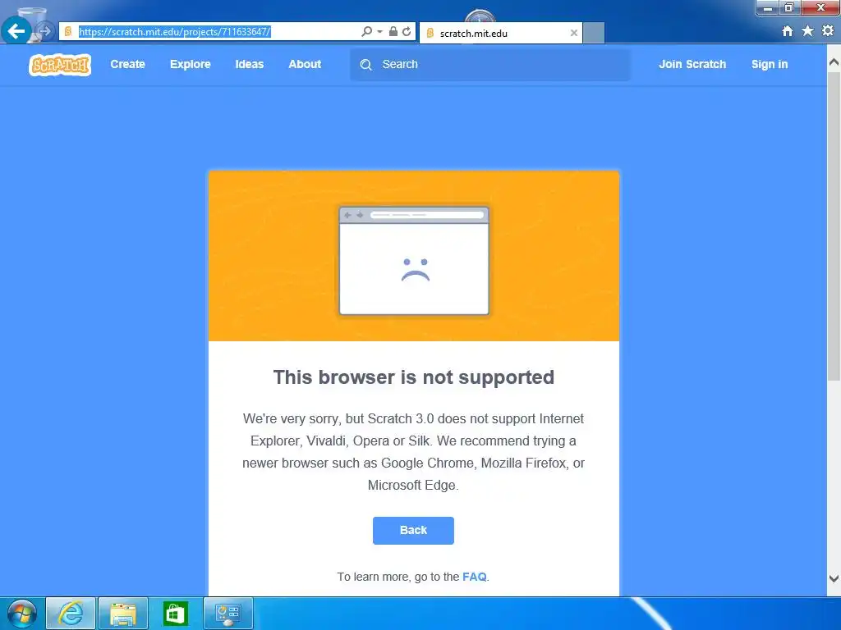841x630 pixels.
Task: Click the vertical scrollbar thumb
Action: [x=834, y=226]
